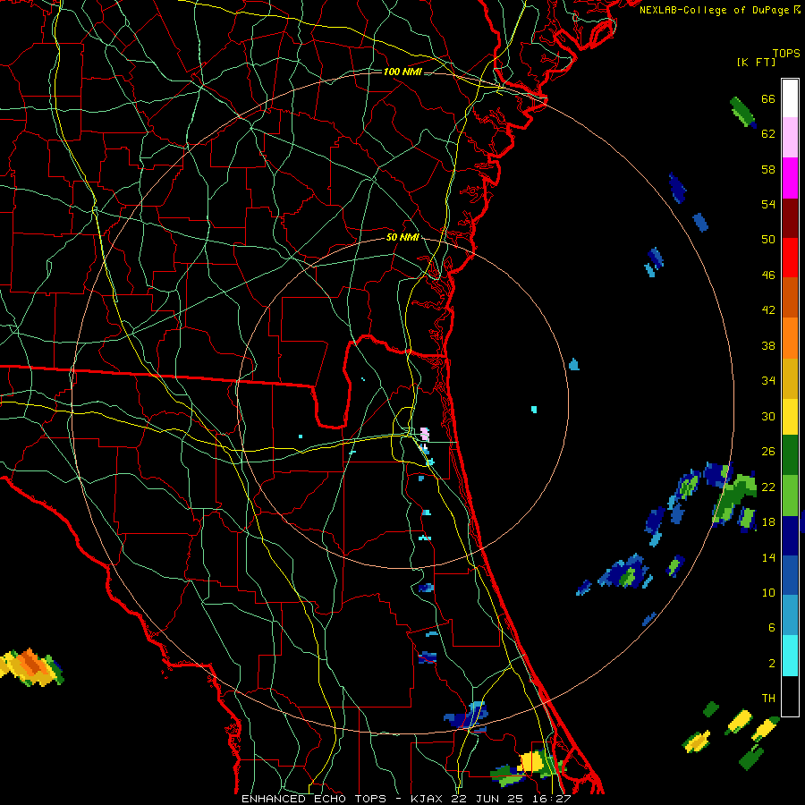The image size is (805, 805).
Task: Click the pink echo near the radar center
Action: click(425, 434)
